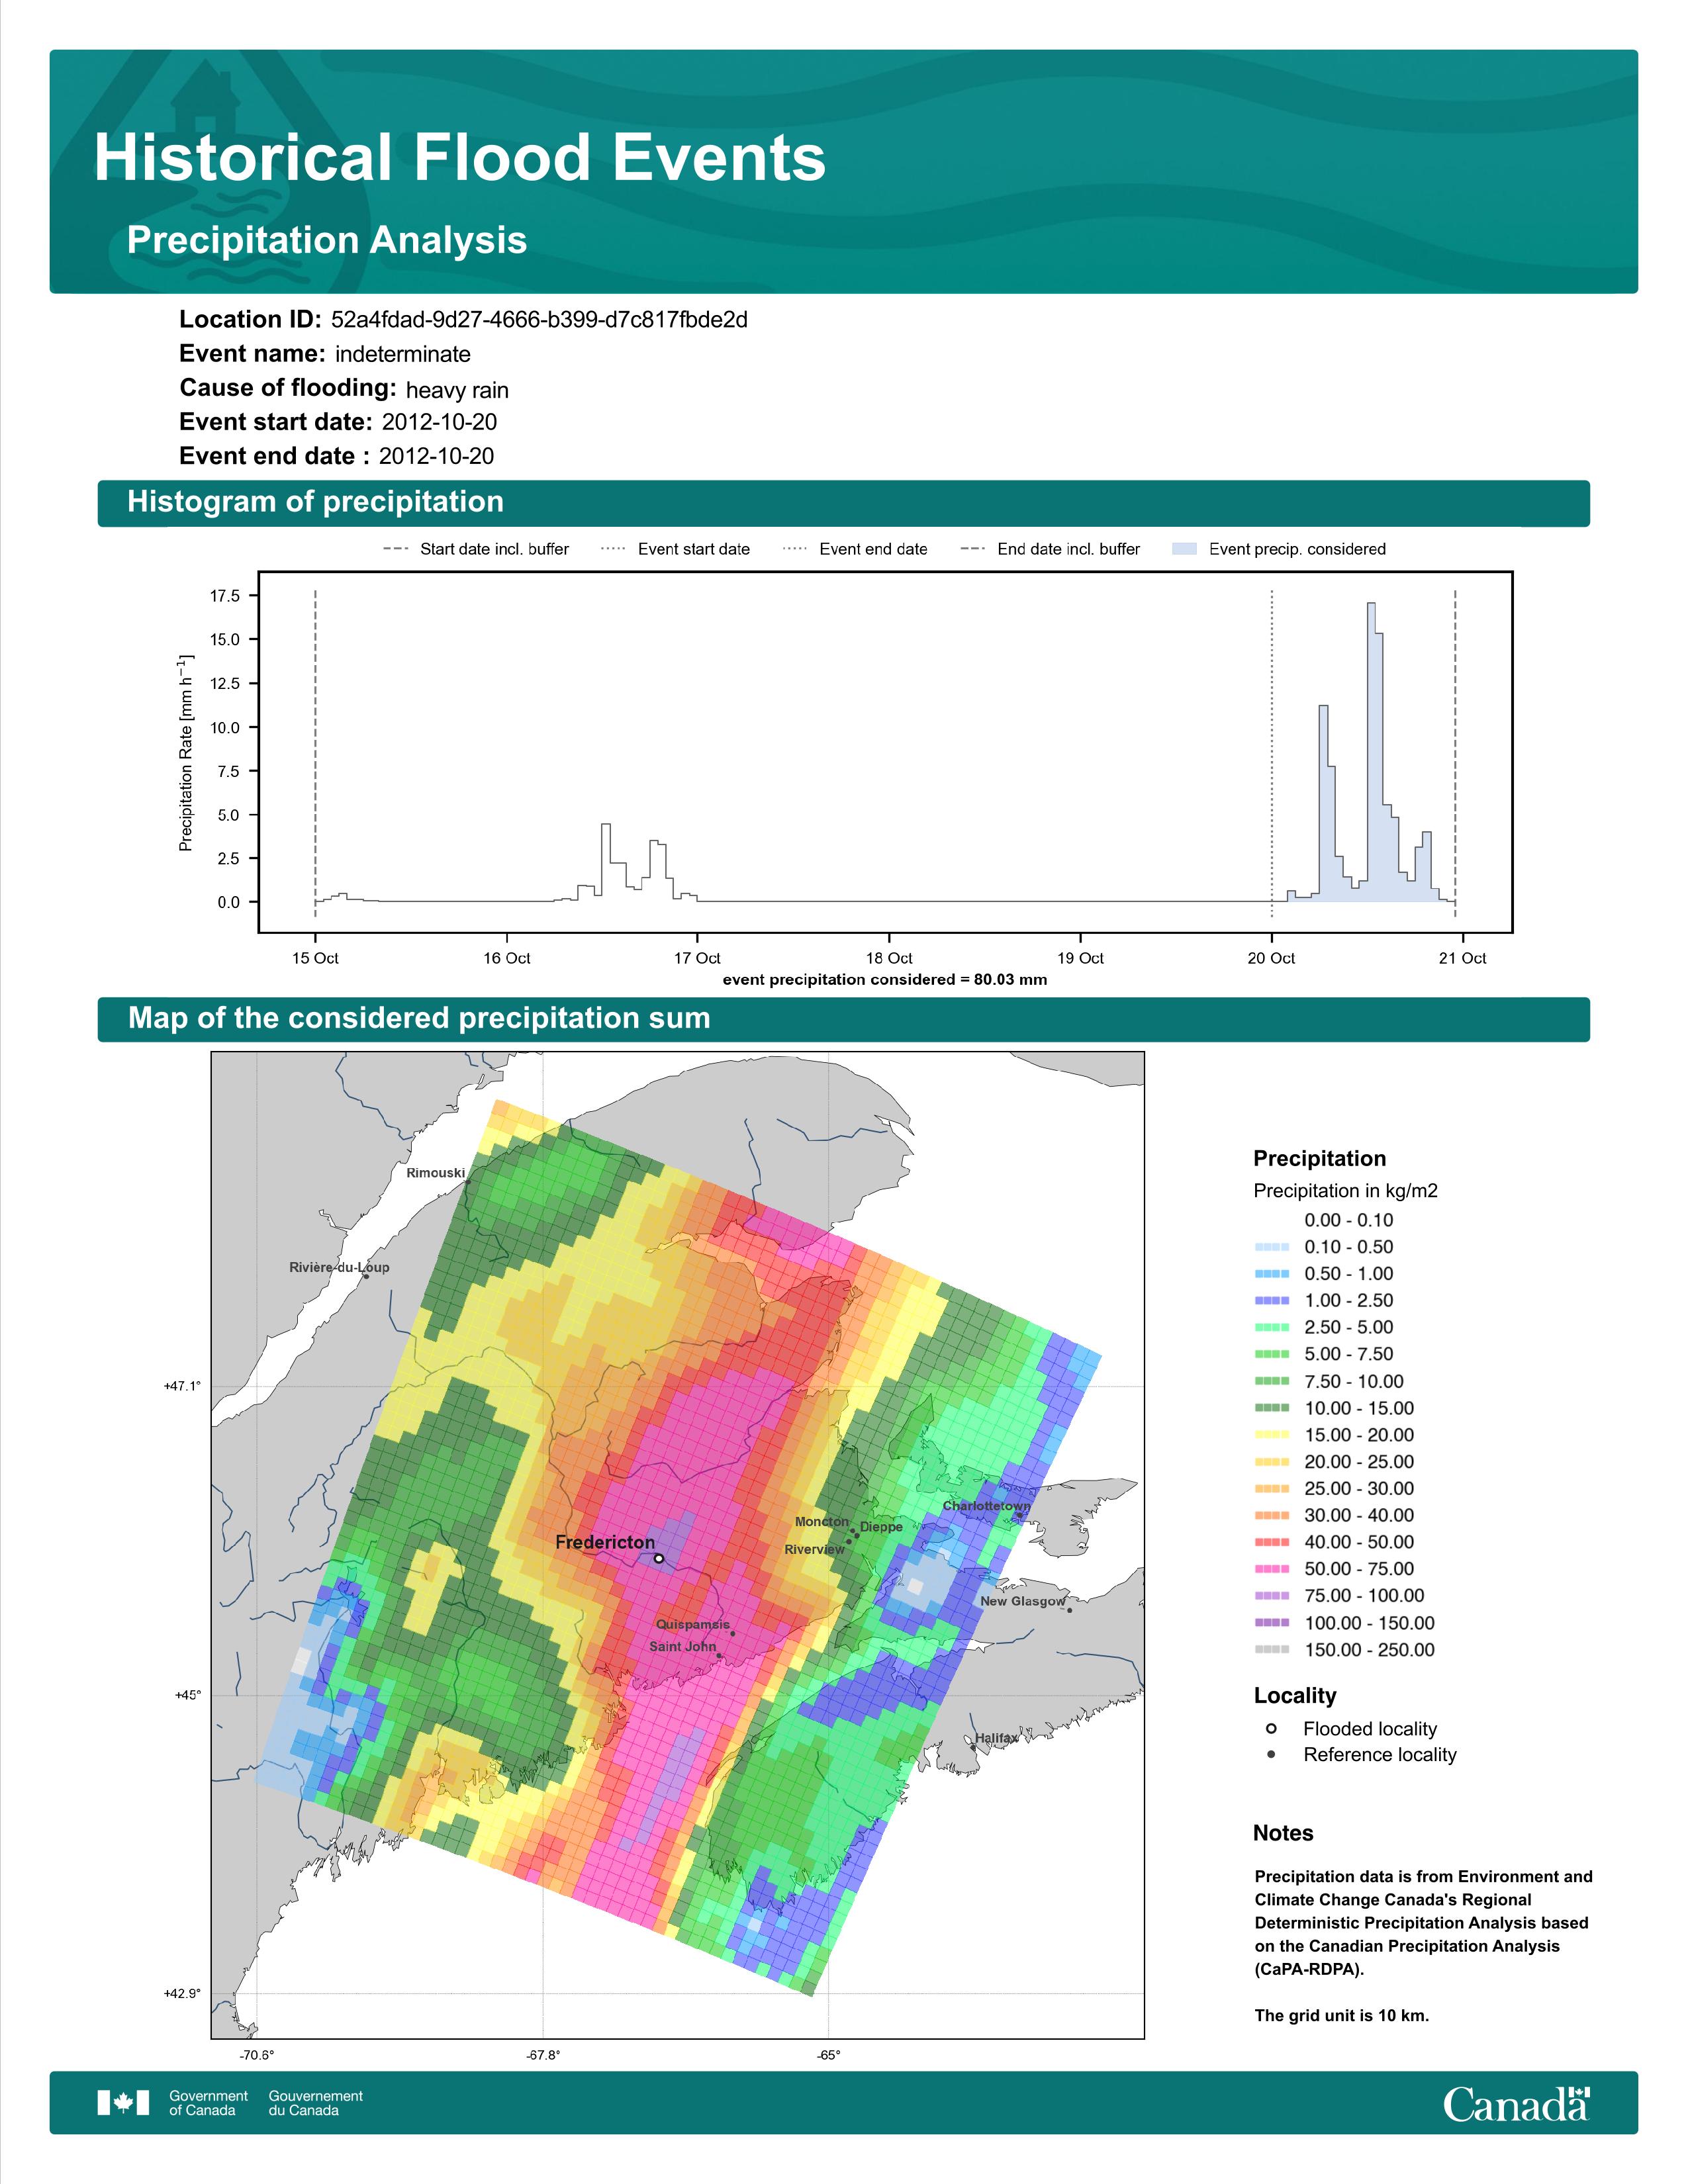The image size is (1688, 2184).
Task: Click the Reference locality legend dot
Action: (x=1271, y=1754)
